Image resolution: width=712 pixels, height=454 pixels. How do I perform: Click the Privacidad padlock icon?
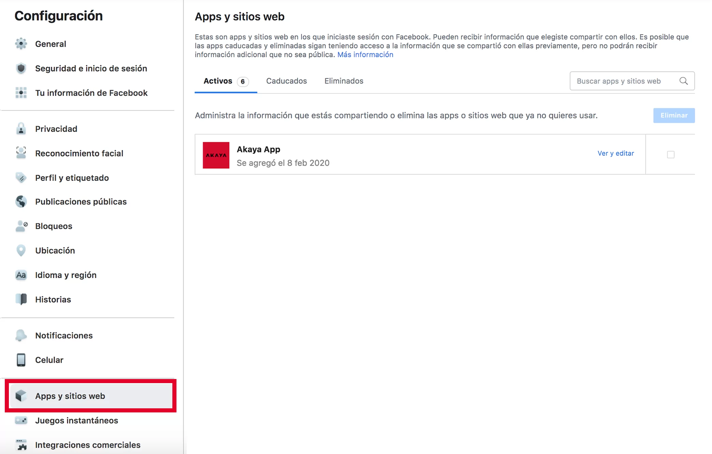(x=21, y=129)
